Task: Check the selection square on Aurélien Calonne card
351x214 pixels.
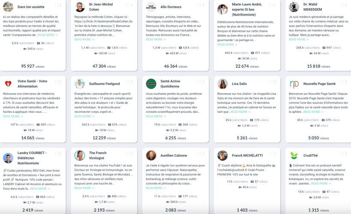Action: coord(200,154)
